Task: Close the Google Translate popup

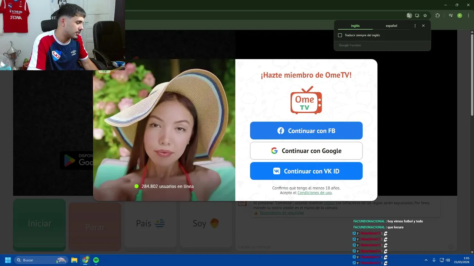Action: point(423,26)
